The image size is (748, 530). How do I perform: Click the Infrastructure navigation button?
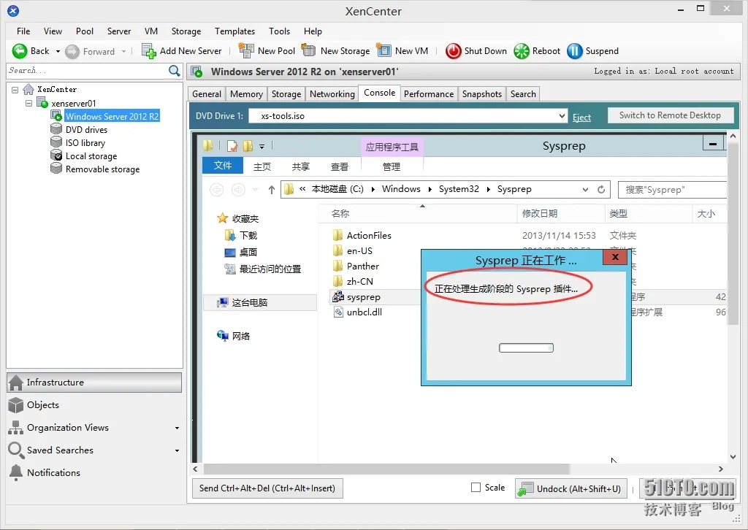coord(94,383)
